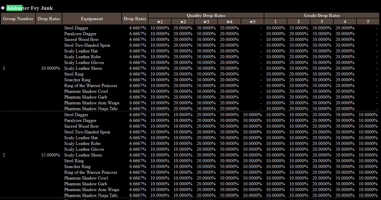The image size is (381, 200).
Task: Click Phantom Shadow Arm Wraps, group 1
Action: (92, 103)
